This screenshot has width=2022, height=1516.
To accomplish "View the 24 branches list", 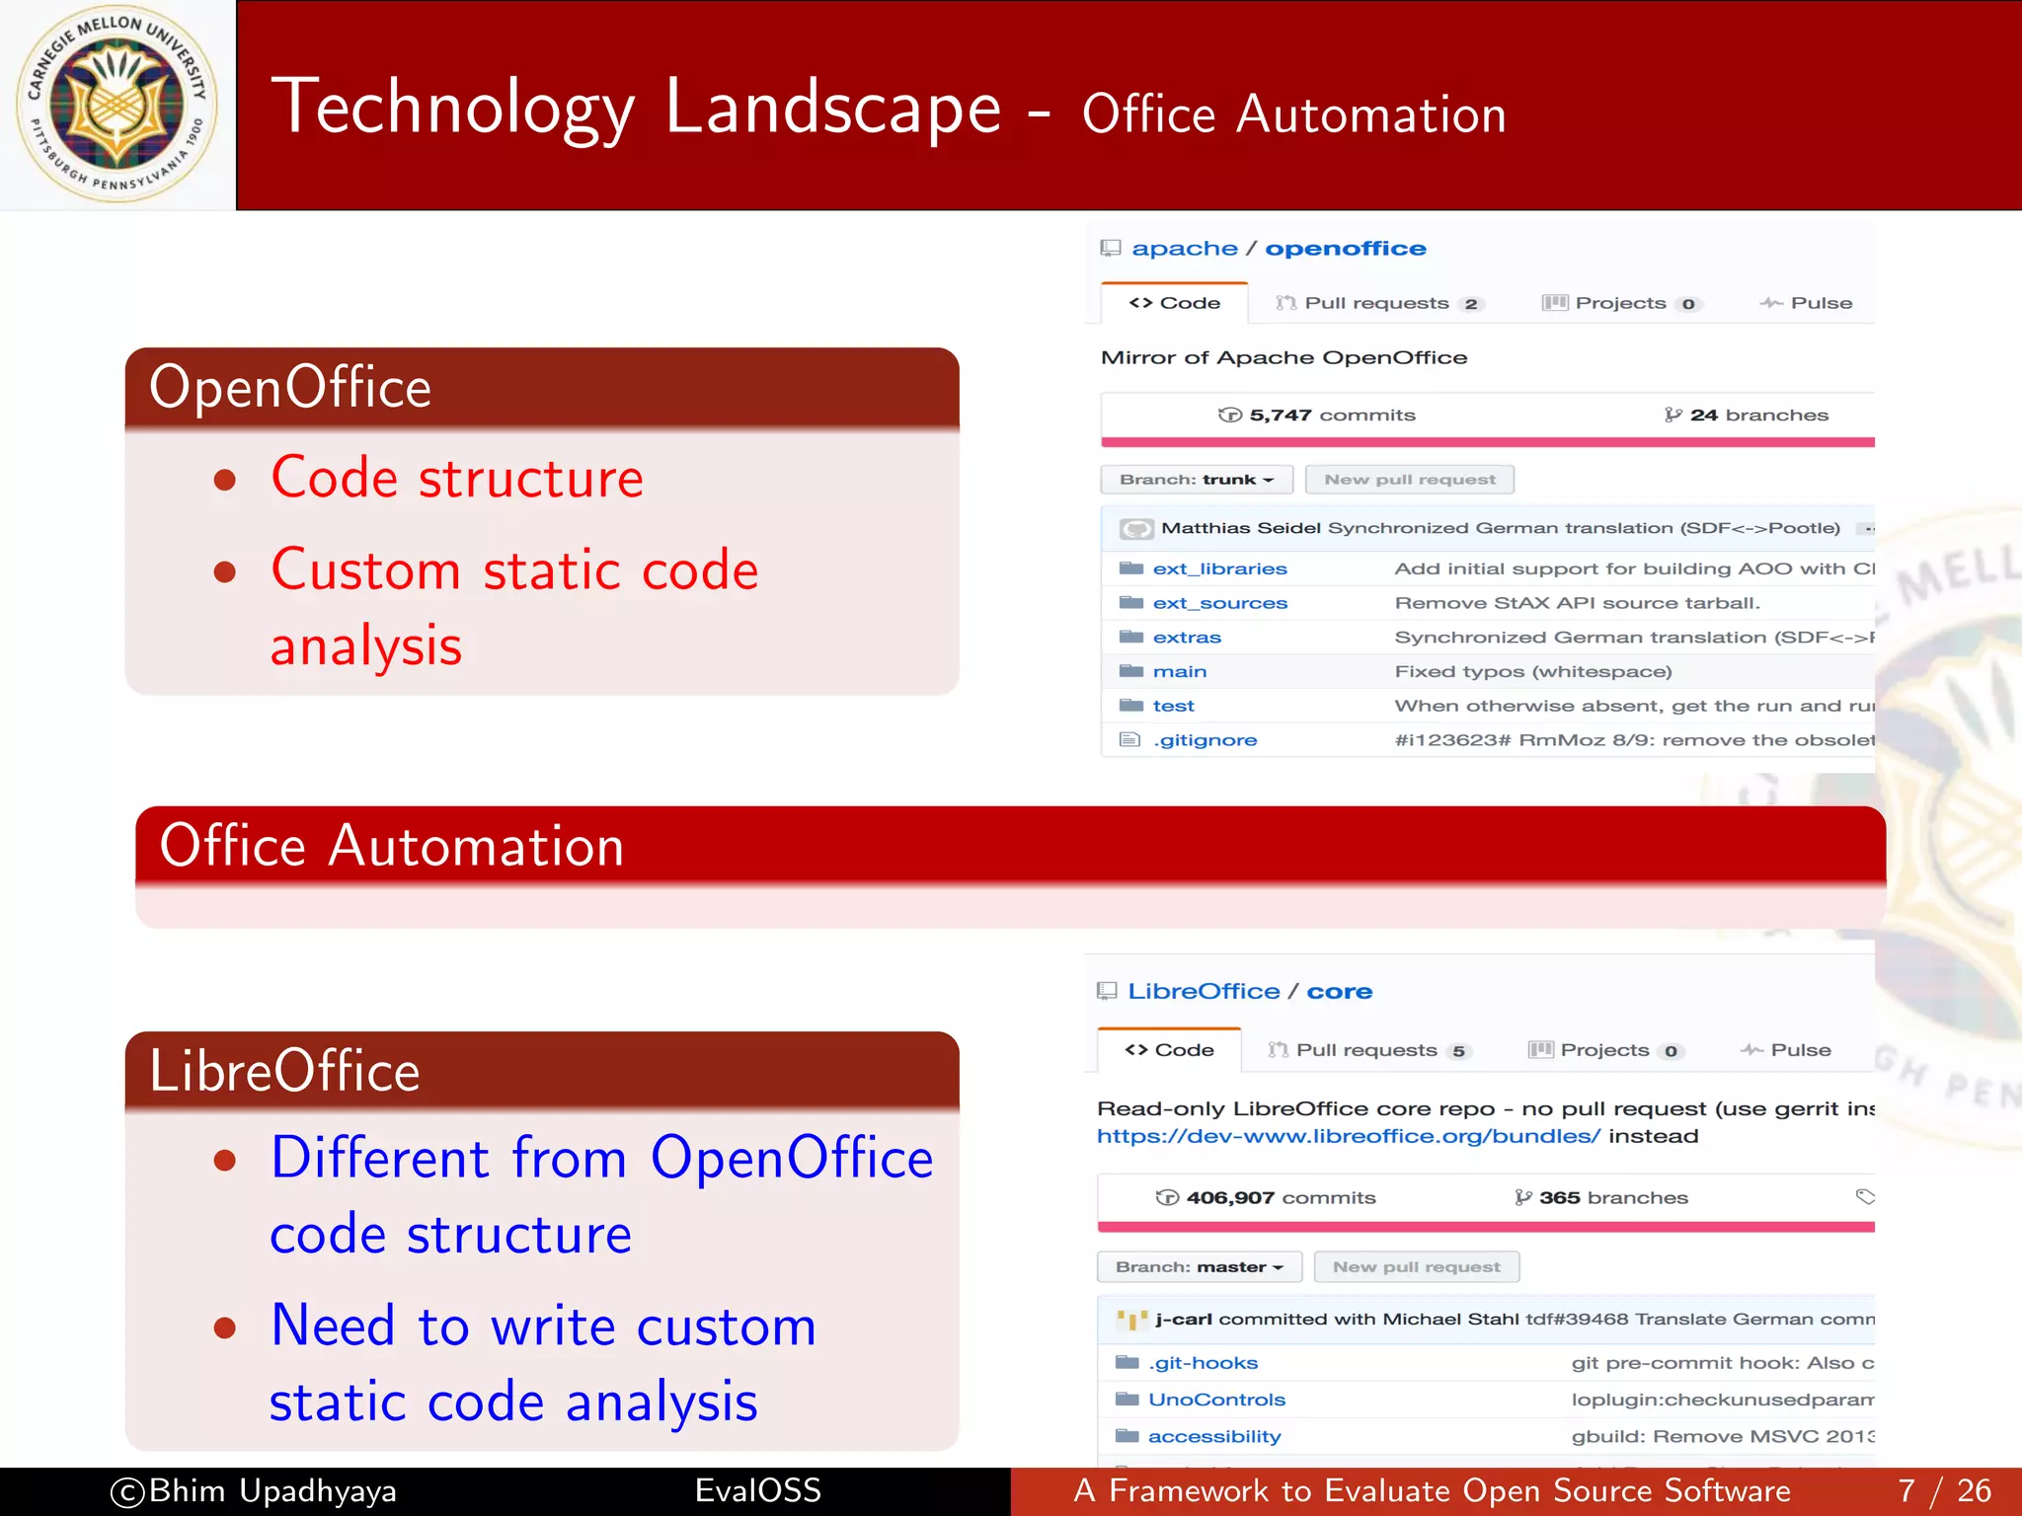I will [1747, 416].
